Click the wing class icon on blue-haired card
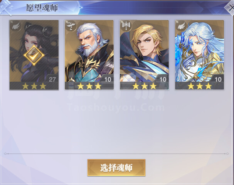This screenshot has height=185, width=234. tap(181, 26)
